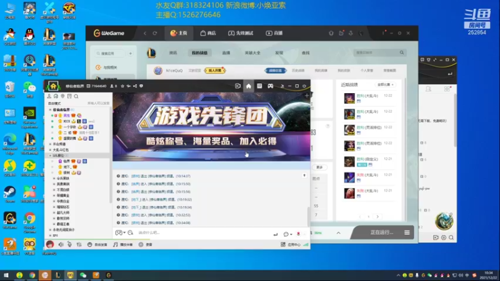Open the Windows Start button

click(6, 275)
